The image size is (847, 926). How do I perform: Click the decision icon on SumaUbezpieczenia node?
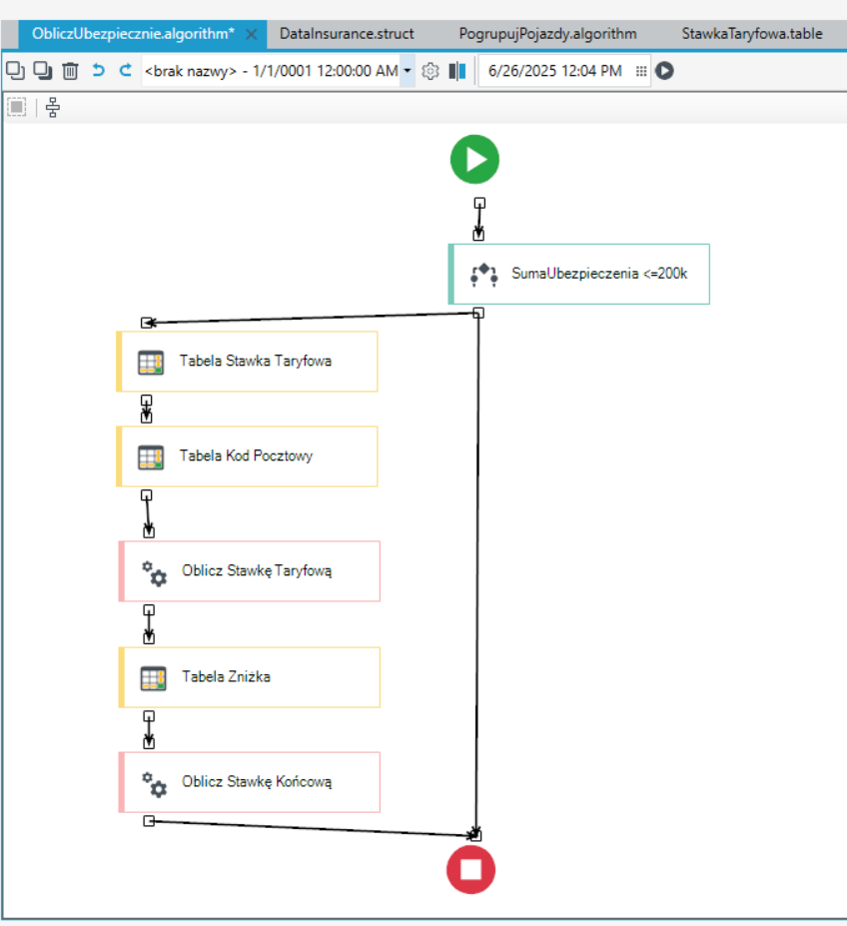tap(483, 275)
